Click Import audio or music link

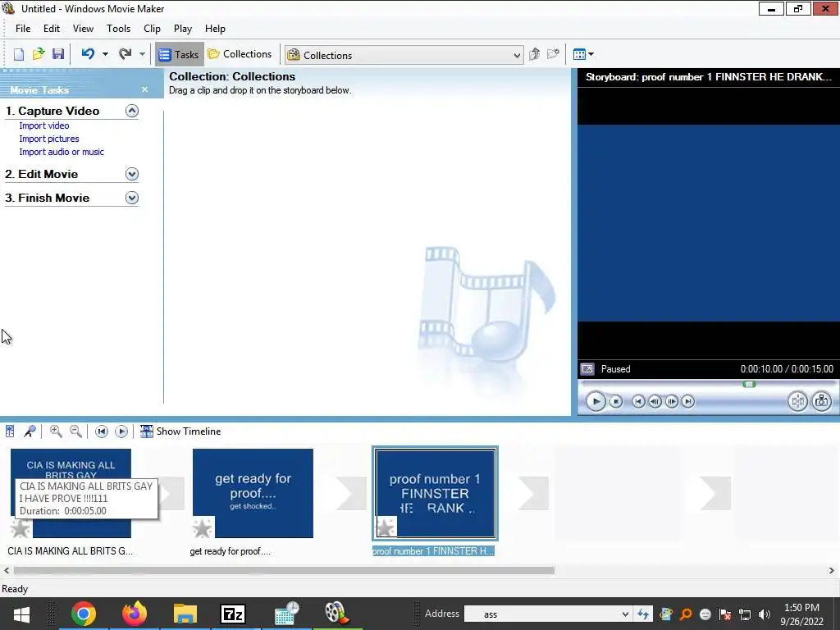tap(62, 152)
